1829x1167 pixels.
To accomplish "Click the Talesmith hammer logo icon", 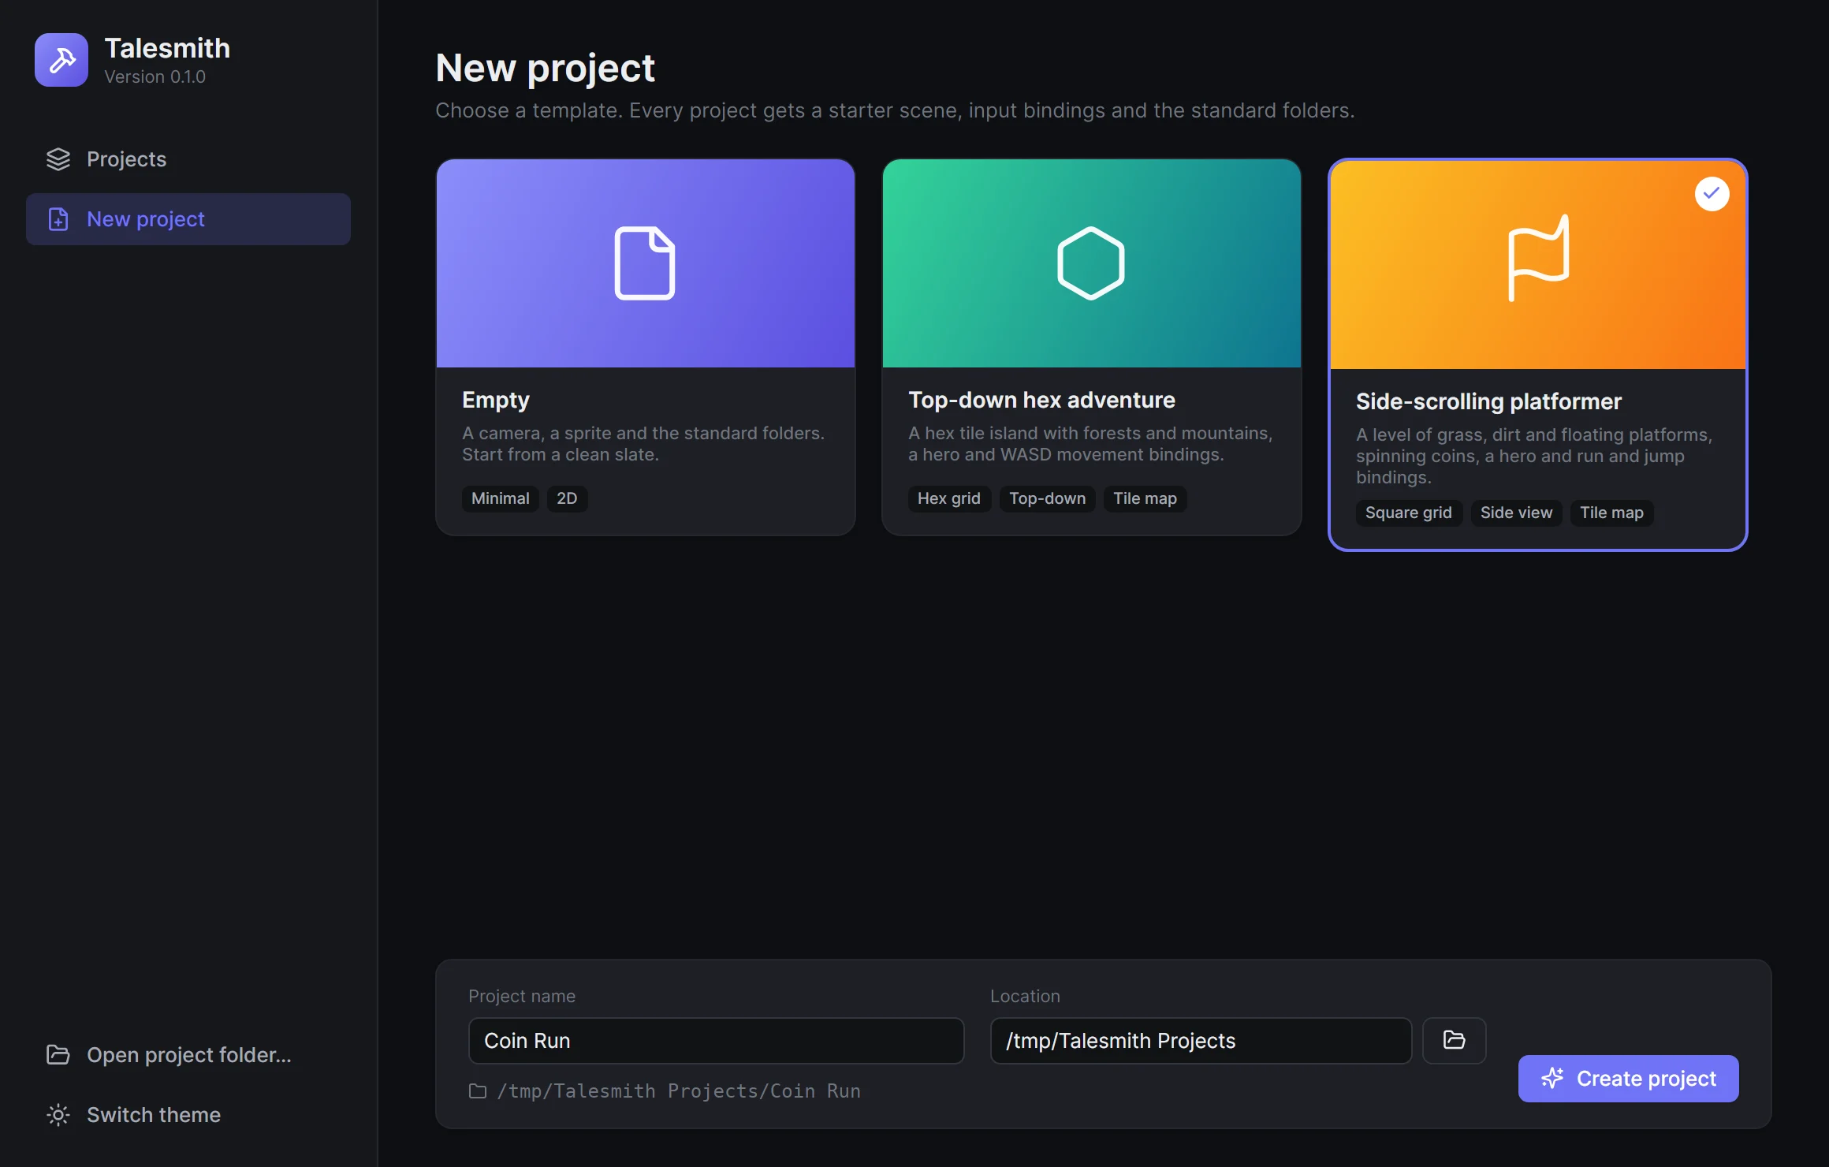I will (x=61, y=60).
